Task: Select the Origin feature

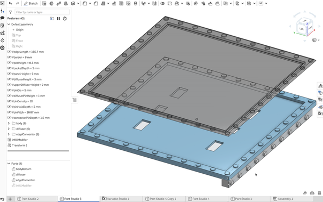Action: coord(20,30)
